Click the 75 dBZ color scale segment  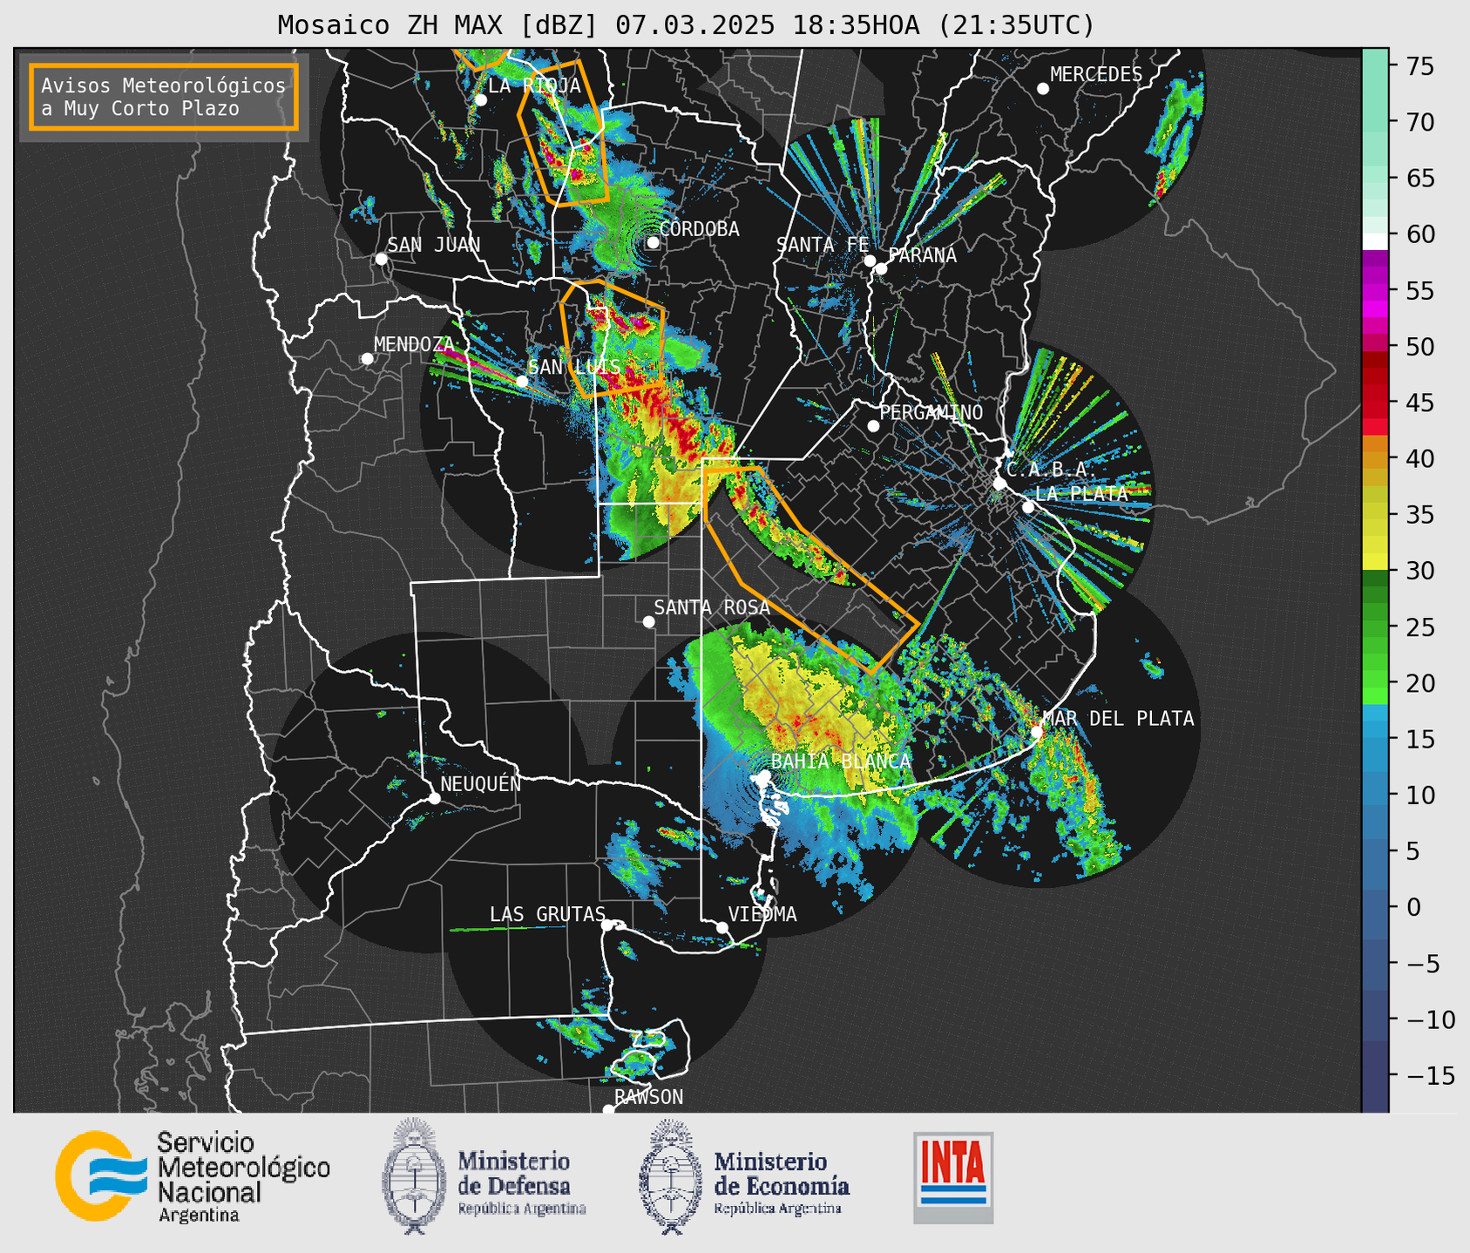1375,65
